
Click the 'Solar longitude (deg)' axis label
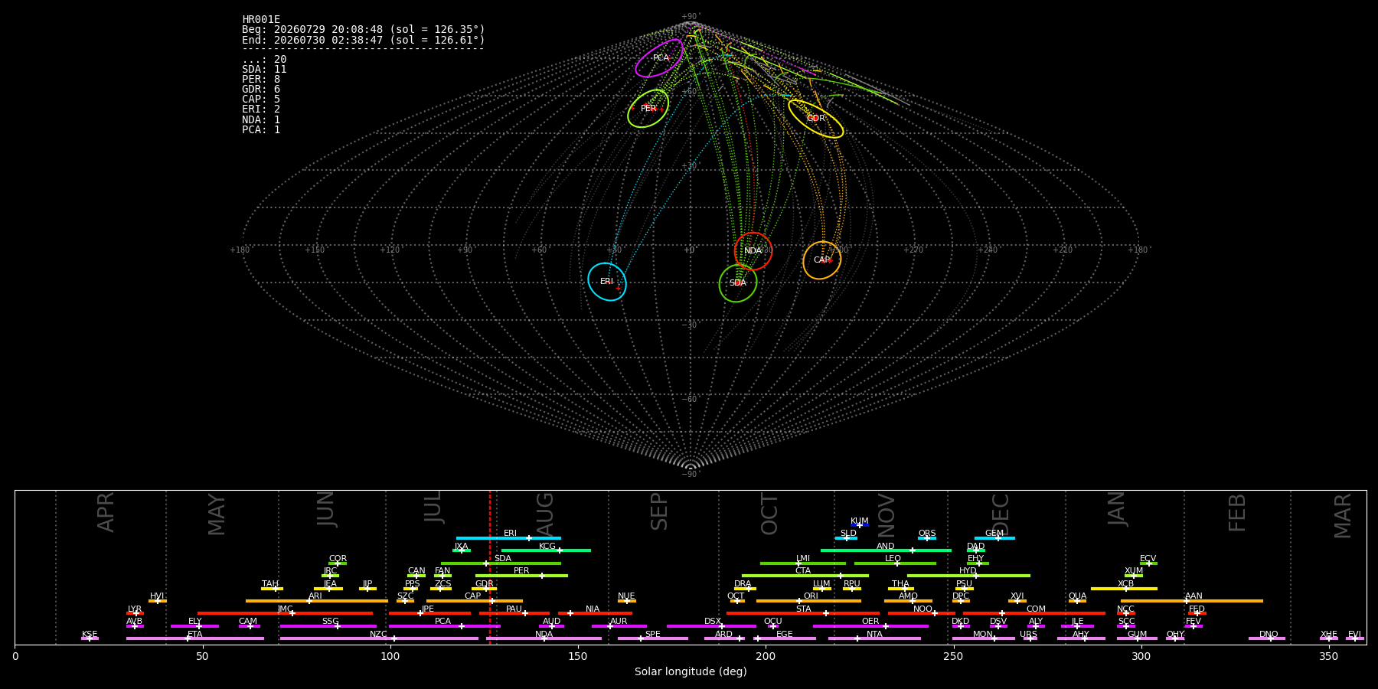tap(691, 671)
